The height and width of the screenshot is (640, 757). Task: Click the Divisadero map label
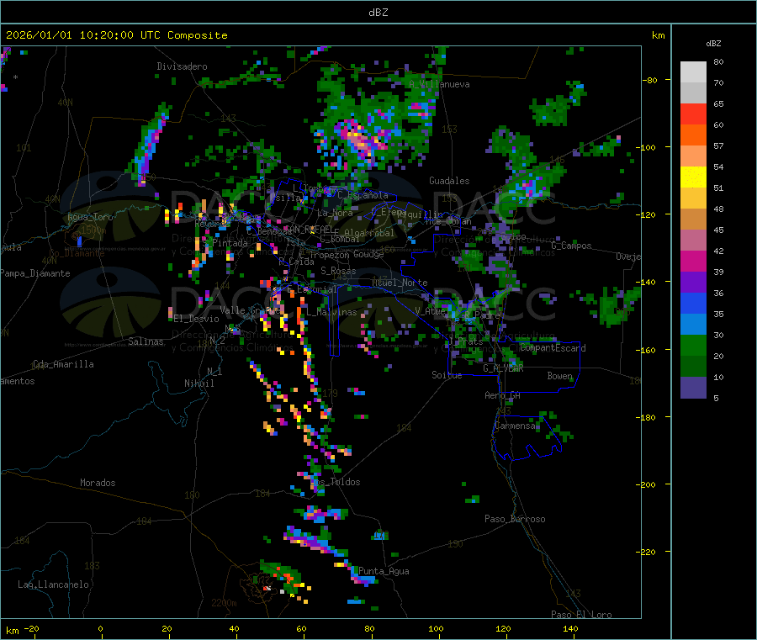pyautogui.click(x=182, y=66)
